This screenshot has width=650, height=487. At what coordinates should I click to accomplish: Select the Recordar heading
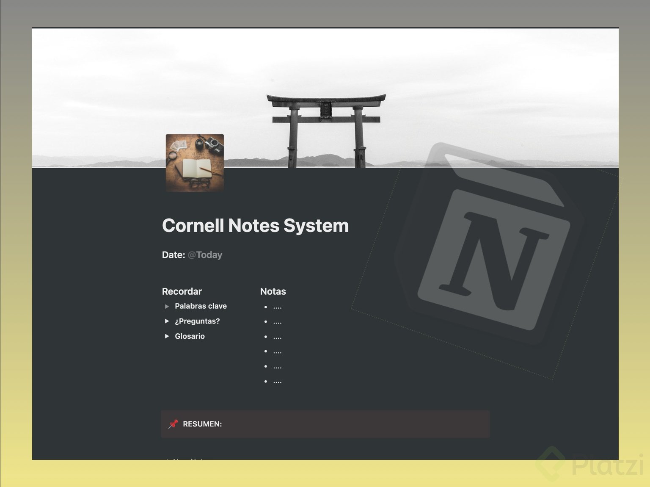(x=182, y=291)
